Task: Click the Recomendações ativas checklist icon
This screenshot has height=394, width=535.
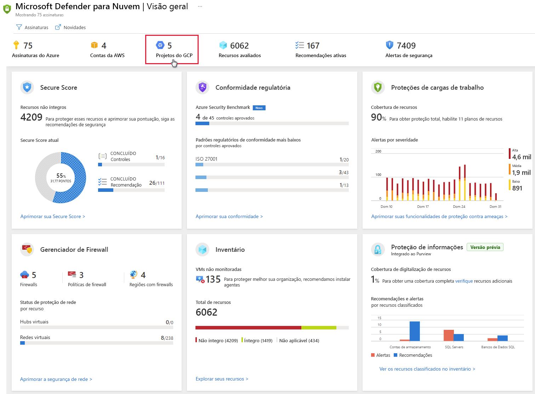Action: point(300,45)
